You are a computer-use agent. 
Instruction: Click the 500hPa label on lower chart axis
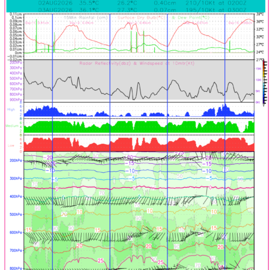pyautogui.click(x=16, y=215)
